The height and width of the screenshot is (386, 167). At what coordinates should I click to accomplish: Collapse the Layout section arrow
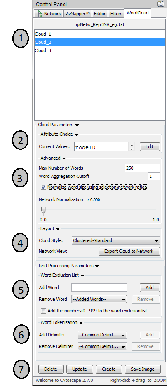[58, 229]
